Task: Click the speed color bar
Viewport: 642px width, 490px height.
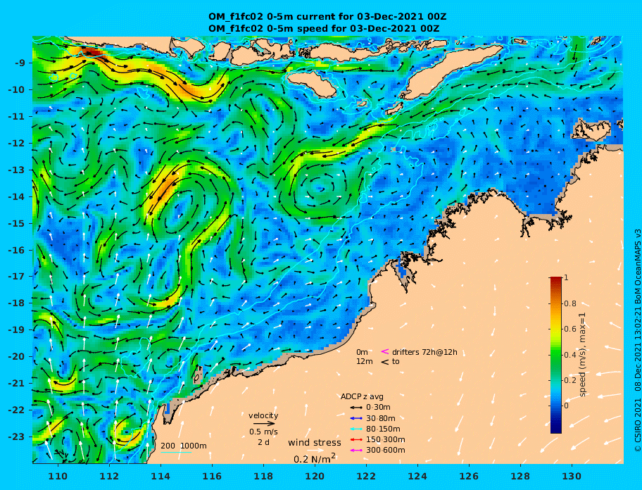Action: point(556,355)
